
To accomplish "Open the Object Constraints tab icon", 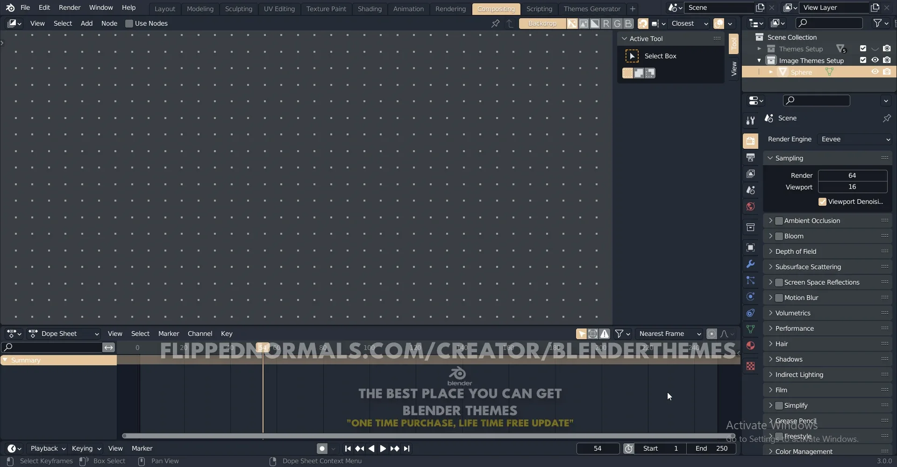I will coord(750,313).
